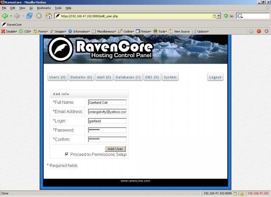Open the Back button history dropdown arrow
The width and height of the screenshot is (271, 197).
(11, 16)
